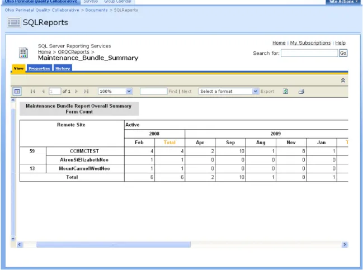Open the Site Actions menu
The height and width of the screenshot is (270, 363).
[343, 2]
